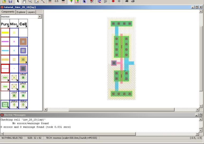Click the Save (floppy disk) toolbar icon
Screen dimensions: 204x144
pos(10,1)
